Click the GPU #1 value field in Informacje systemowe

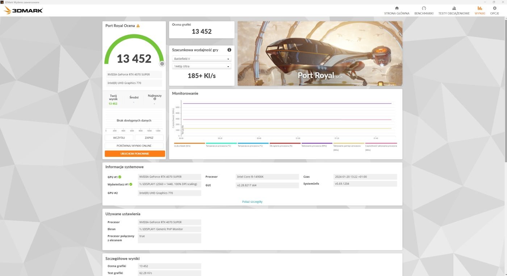(169, 177)
